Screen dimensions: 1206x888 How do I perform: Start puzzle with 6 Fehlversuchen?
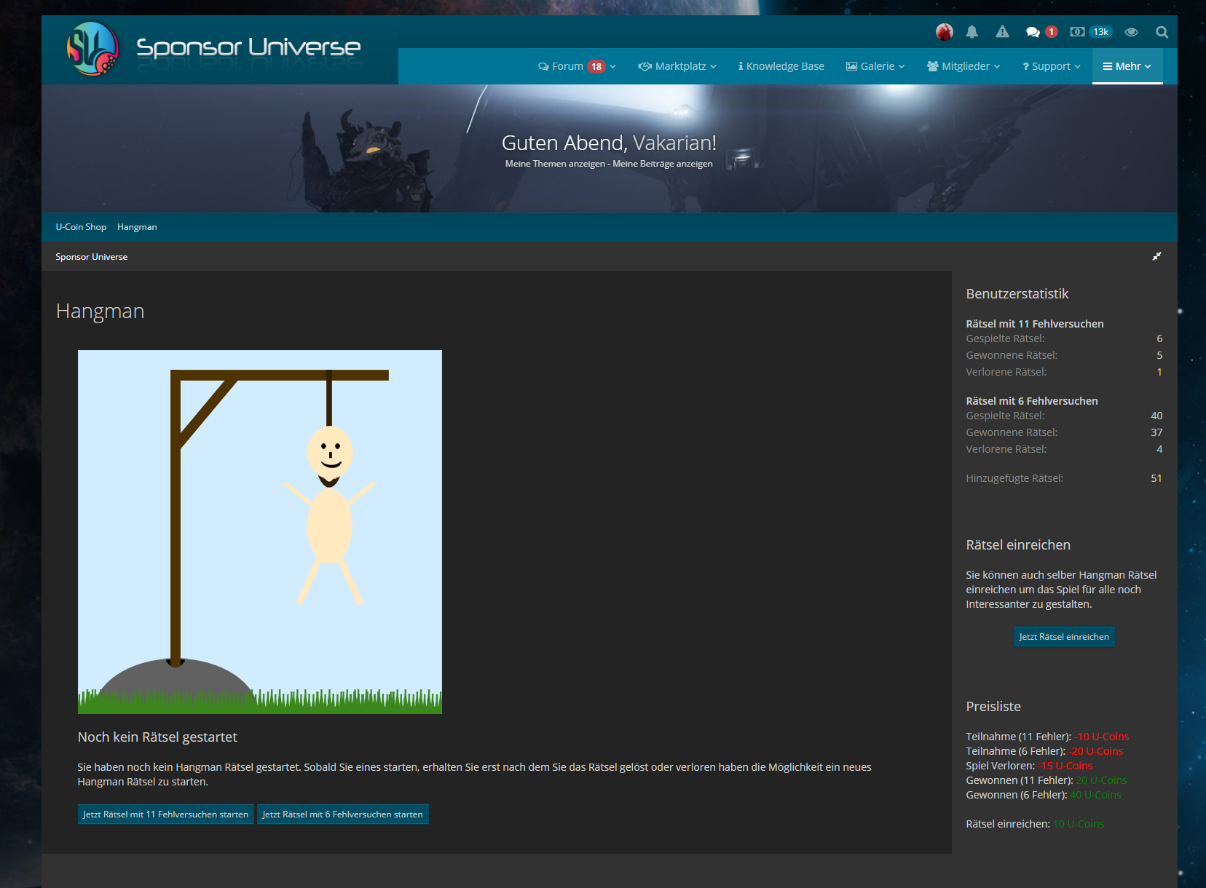coord(342,814)
